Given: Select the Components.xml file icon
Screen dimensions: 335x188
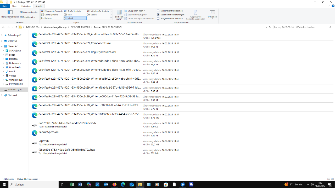Looking at the screenshot, I should (35, 44).
